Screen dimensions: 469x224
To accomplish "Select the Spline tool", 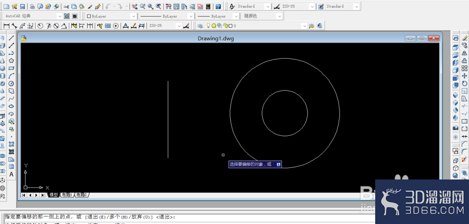I will (11, 98).
